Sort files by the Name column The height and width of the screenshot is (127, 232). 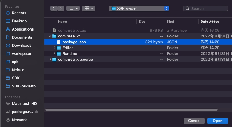pyautogui.click(x=63, y=22)
